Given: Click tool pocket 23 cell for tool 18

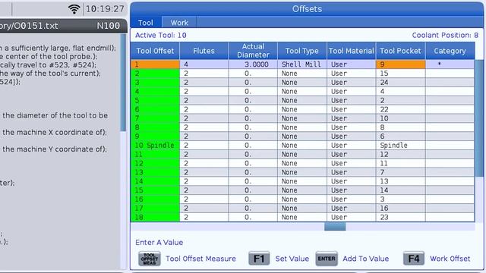Looking at the screenshot, I should tap(400, 217).
